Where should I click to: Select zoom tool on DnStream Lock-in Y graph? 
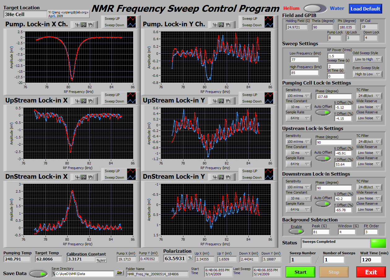[221, 177]
